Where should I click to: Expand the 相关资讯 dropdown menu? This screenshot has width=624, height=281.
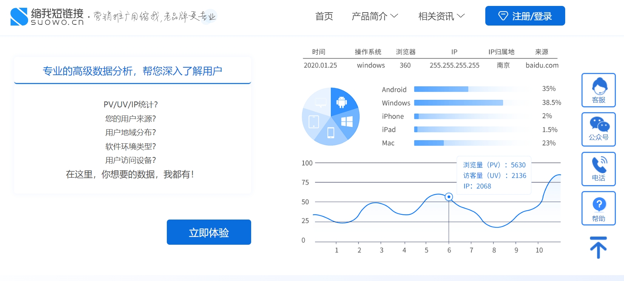click(441, 16)
